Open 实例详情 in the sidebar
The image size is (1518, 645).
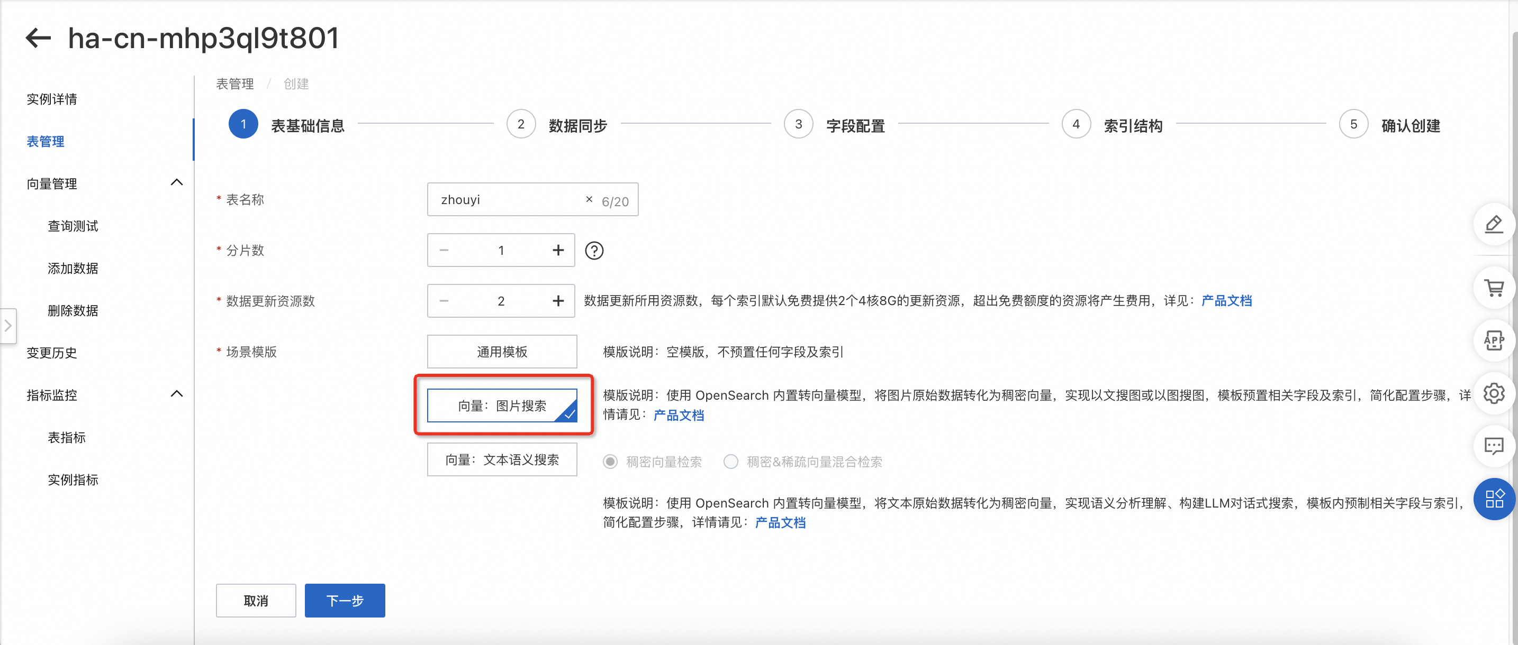52,99
